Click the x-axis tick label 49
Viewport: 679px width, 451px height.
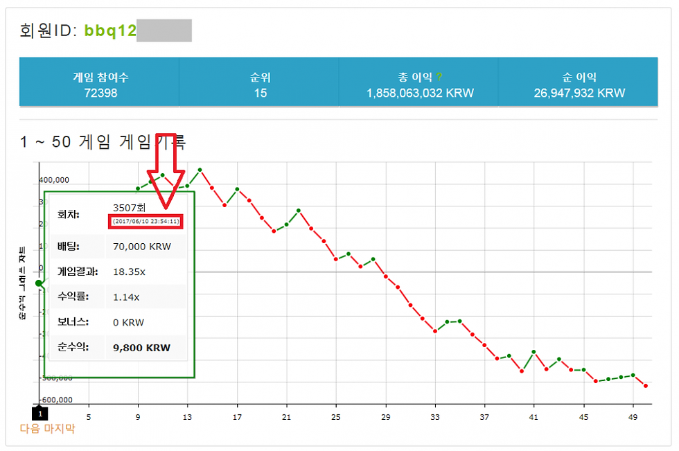coord(633,417)
